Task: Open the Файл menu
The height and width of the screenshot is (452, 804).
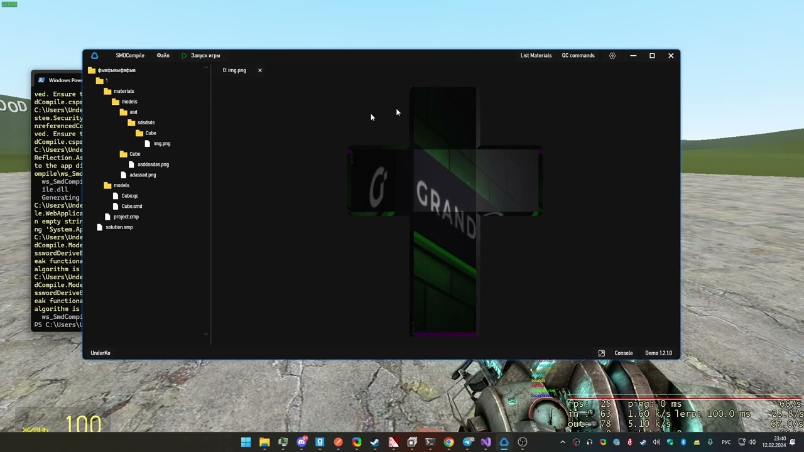Action: (163, 55)
